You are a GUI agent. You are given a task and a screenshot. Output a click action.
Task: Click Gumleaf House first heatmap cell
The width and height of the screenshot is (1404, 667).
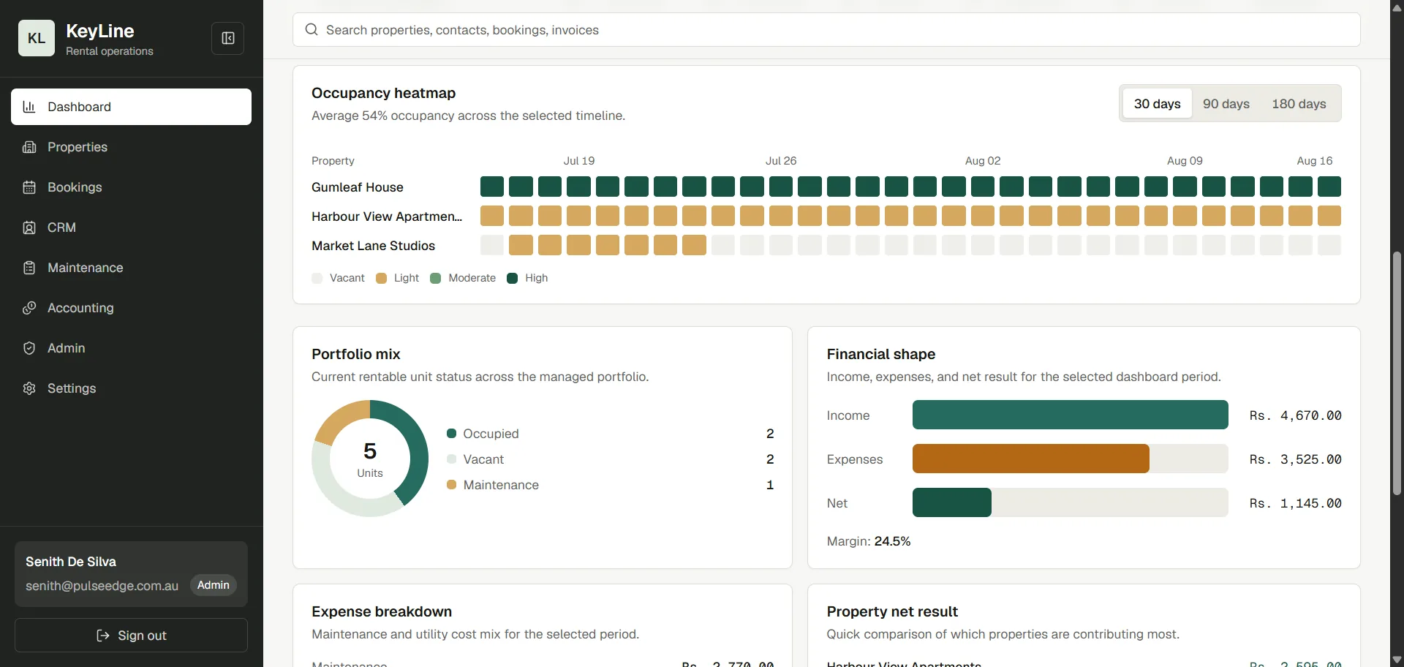[x=492, y=186]
